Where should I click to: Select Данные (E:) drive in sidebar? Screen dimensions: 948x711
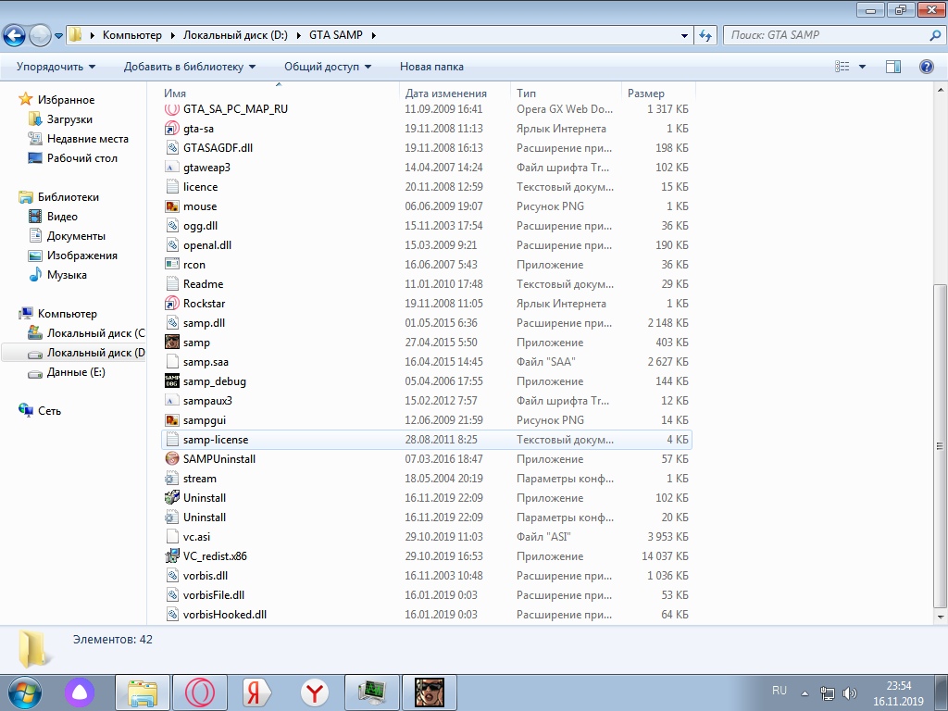pos(76,372)
